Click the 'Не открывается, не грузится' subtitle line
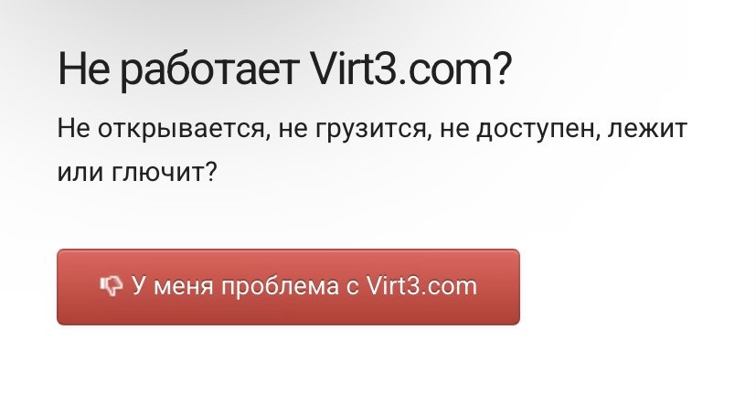The height and width of the screenshot is (404, 756). 372,130
